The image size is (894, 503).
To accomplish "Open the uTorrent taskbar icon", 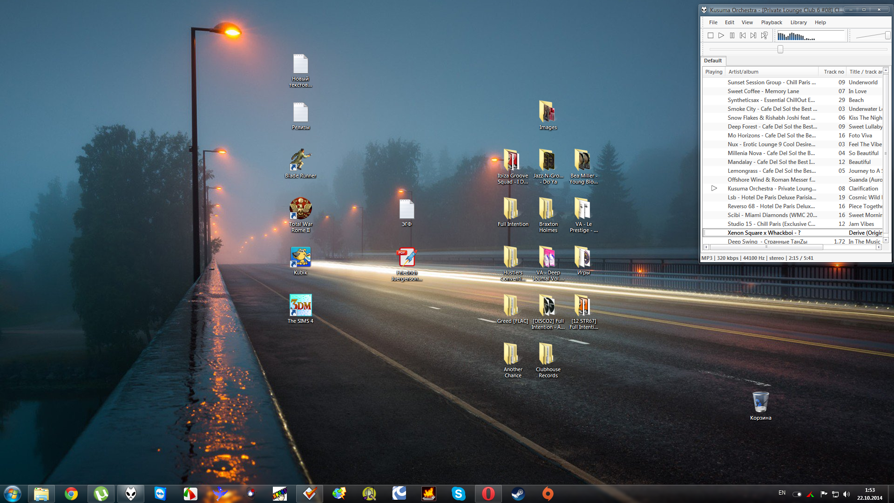I will point(101,493).
